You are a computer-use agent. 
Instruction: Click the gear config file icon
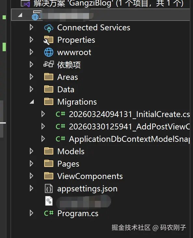coord(49,201)
